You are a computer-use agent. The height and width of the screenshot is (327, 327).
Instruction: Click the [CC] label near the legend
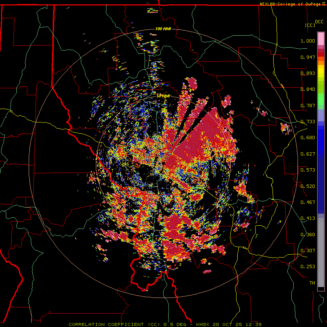[310, 25]
